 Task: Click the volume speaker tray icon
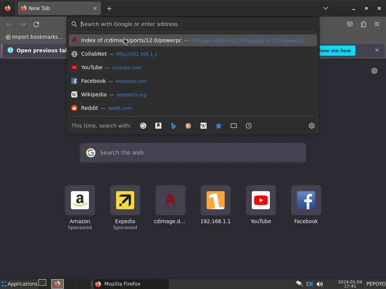(x=320, y=284)
